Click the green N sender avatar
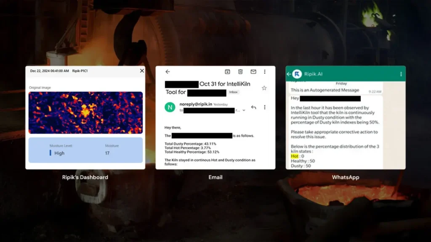This screenshot has height=242, width=431. (x=170, y=107)
